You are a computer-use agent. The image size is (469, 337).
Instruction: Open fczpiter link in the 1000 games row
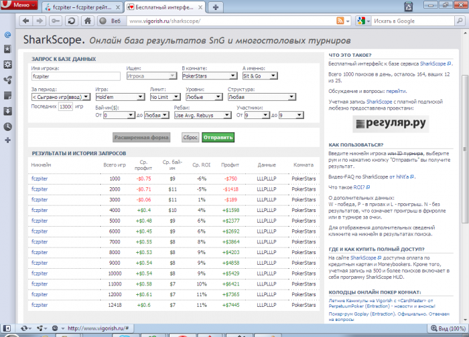click(x=40, y=179)
